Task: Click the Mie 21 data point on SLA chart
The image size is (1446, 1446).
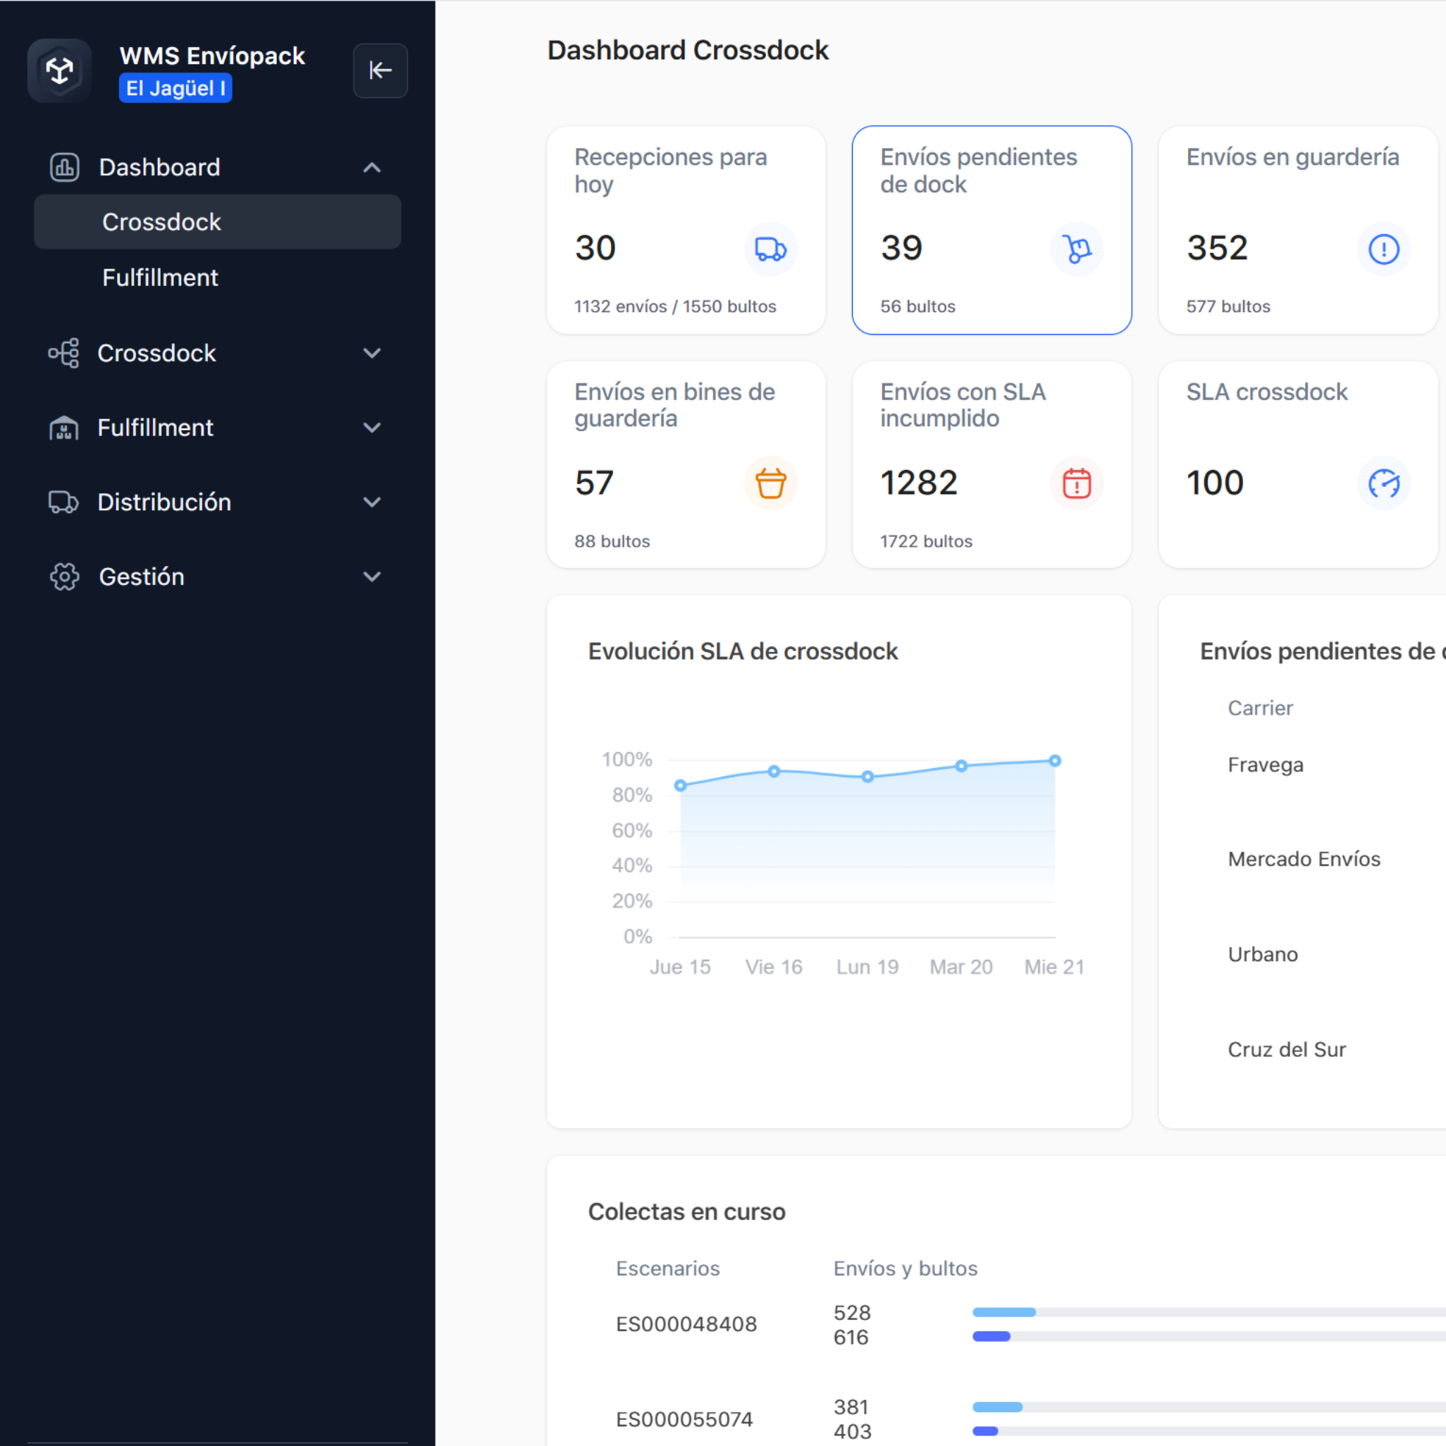Action: [x=1055, y=760]
